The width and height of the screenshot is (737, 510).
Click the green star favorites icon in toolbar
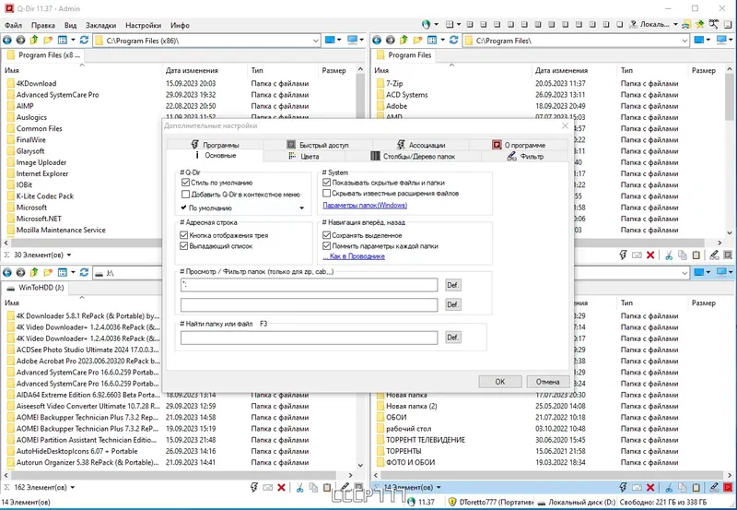tap(700, 24)
